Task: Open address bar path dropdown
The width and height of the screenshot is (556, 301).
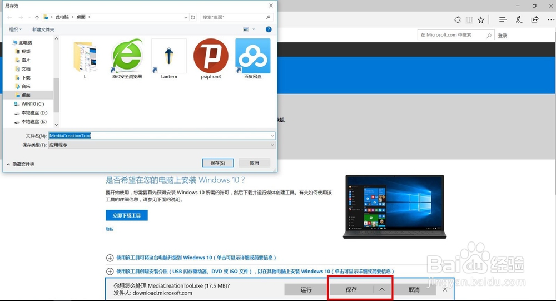Action: (x=186, y=17)
